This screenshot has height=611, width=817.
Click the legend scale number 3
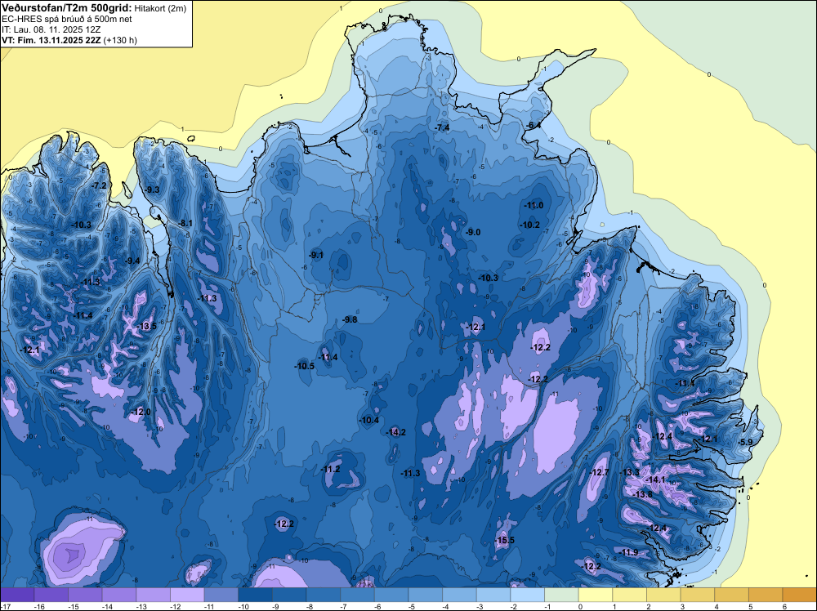coord(682,607)
